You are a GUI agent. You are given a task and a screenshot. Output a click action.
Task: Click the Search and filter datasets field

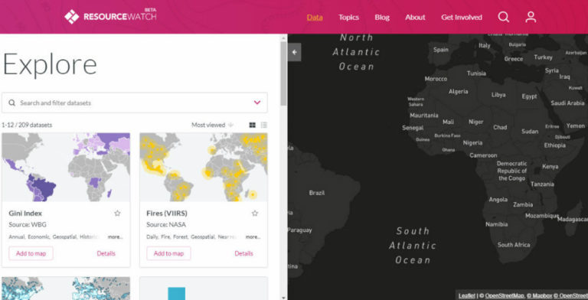135,103
